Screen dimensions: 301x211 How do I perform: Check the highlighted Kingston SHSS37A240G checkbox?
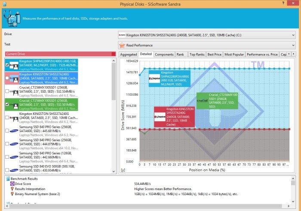[7, 78]
